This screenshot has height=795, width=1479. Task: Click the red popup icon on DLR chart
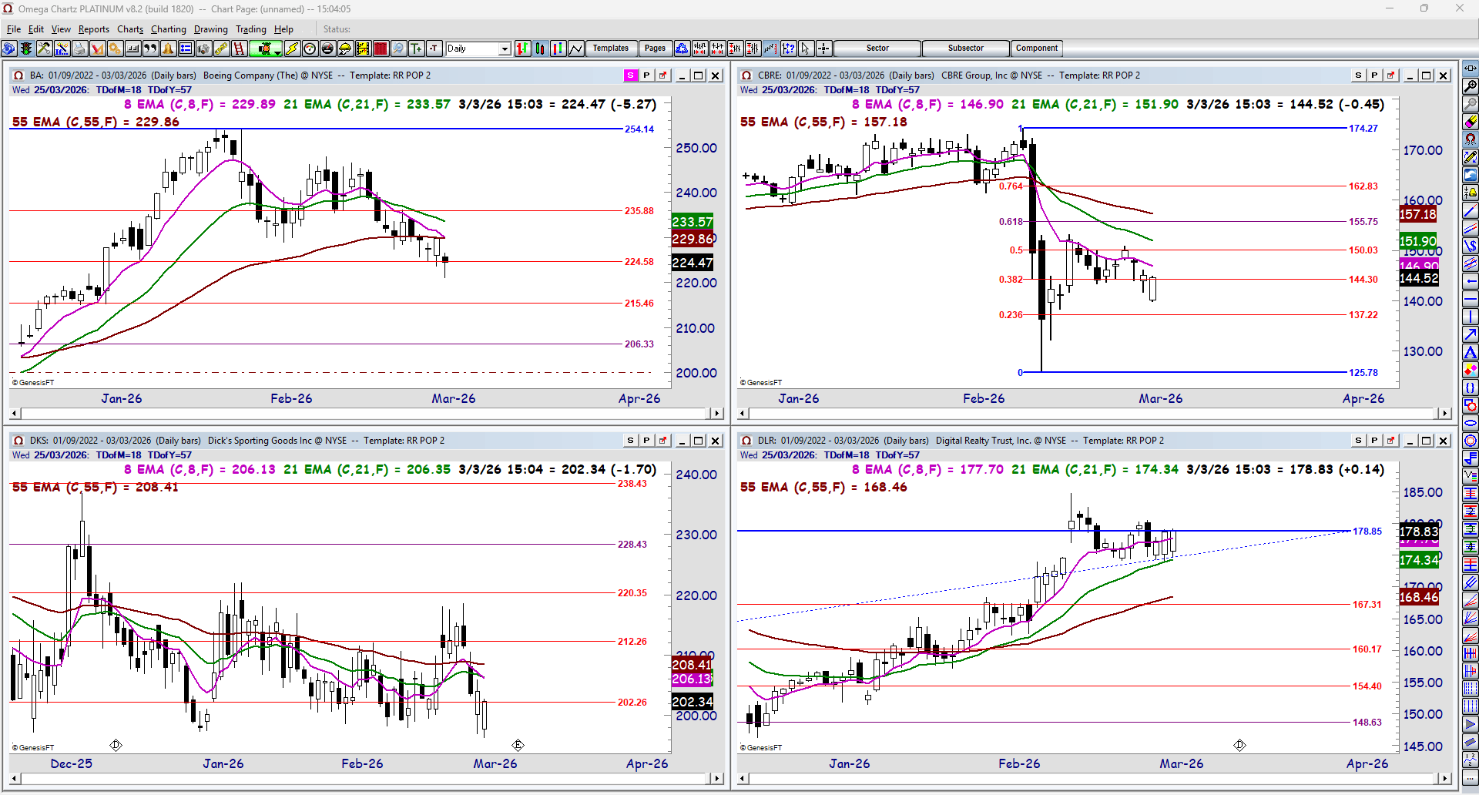point(1390,441)
